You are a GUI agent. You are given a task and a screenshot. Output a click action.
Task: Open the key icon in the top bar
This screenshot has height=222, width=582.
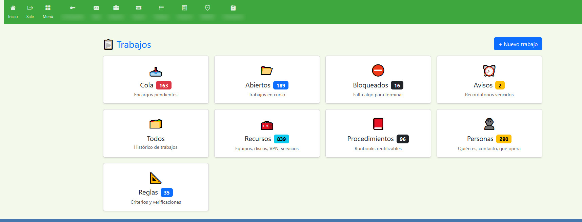click(x=73, y=8)
